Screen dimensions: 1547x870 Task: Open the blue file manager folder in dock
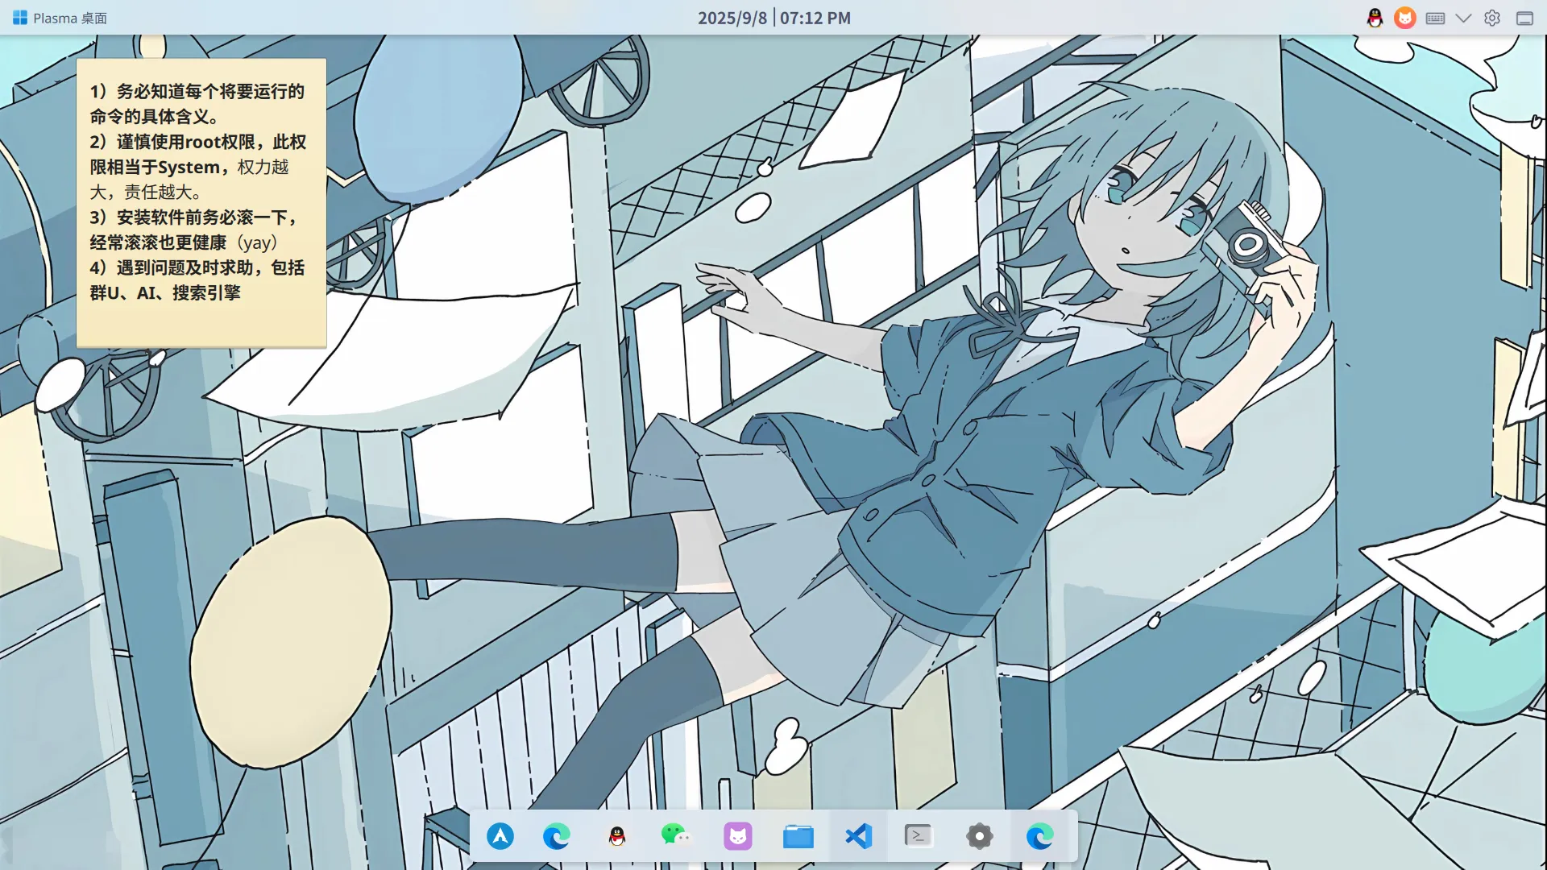[798, 836]
